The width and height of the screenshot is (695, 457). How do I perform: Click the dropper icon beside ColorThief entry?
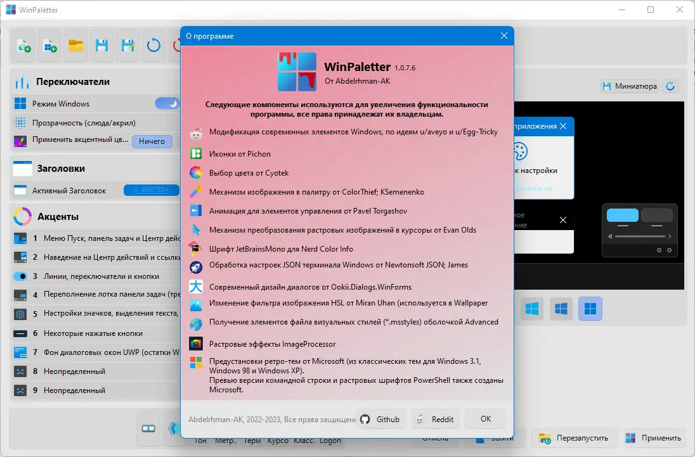pos(196,192)
